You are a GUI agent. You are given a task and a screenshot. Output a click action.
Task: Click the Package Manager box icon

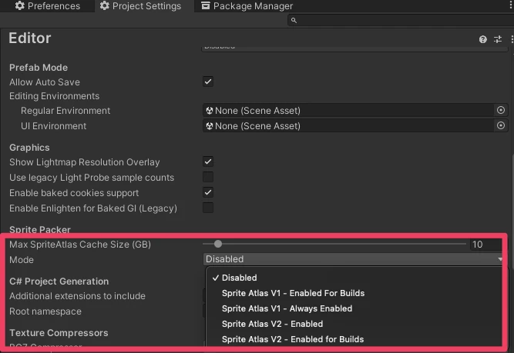pos(206,5)
